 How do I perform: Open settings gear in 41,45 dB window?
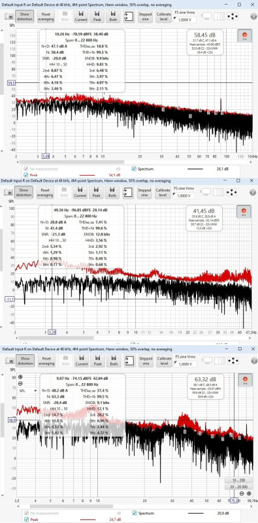point(253,192)
